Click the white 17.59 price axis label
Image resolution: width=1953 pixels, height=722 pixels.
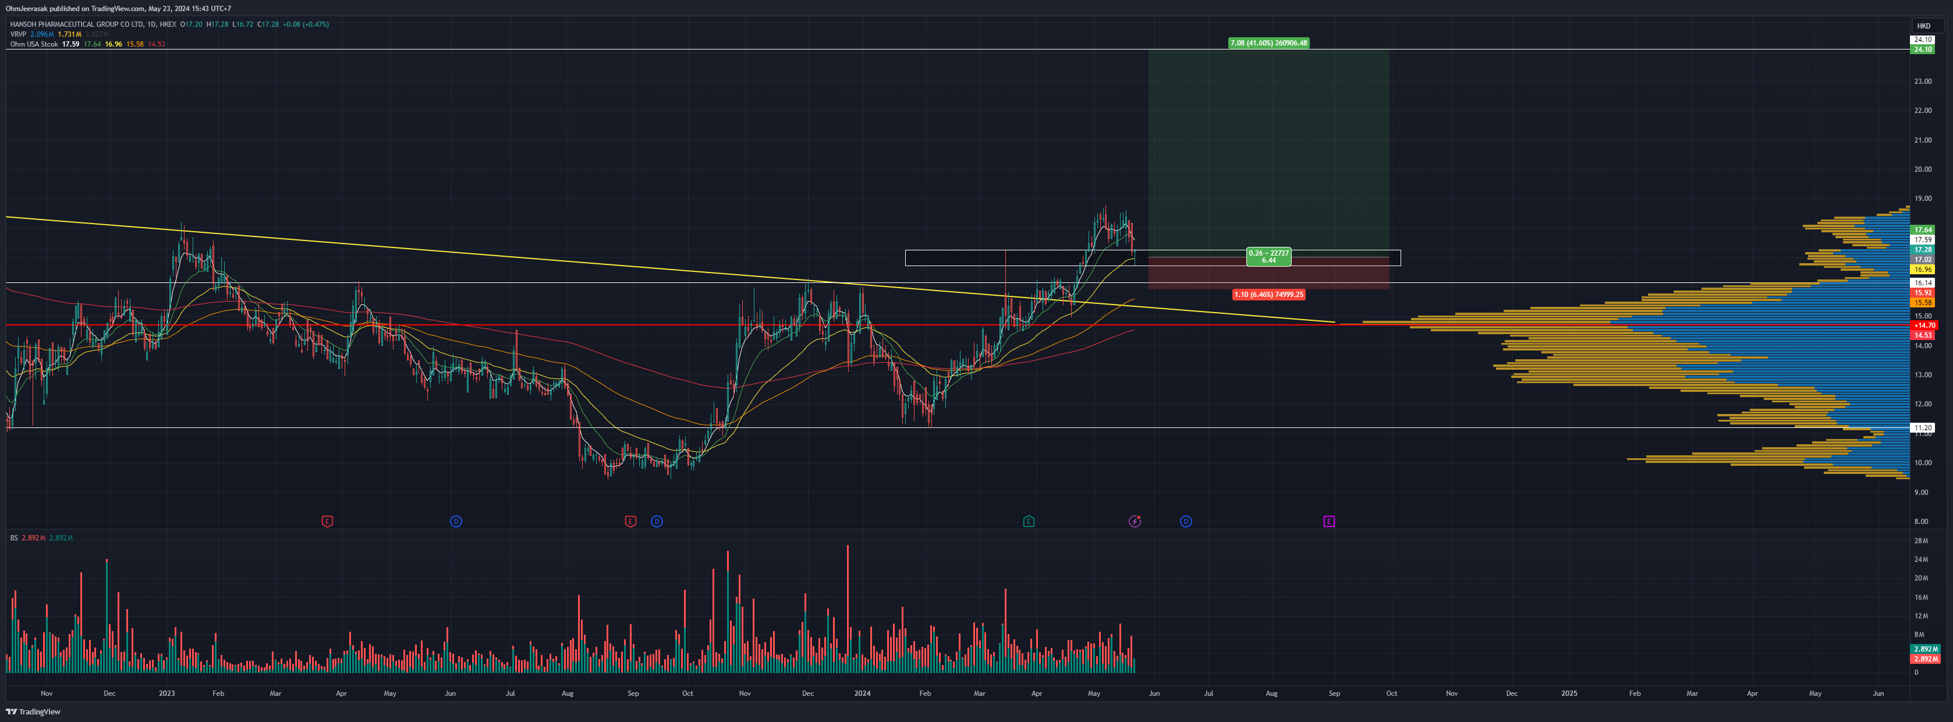(1923, 240)
